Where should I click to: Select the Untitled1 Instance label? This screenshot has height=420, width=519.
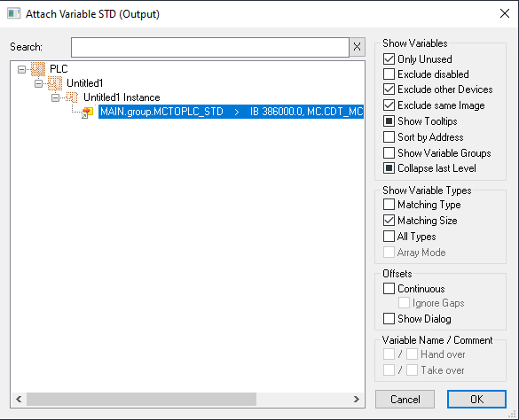click(x=122, y=97)
